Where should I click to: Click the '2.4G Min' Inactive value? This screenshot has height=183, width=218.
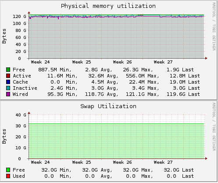click(64, 88)
